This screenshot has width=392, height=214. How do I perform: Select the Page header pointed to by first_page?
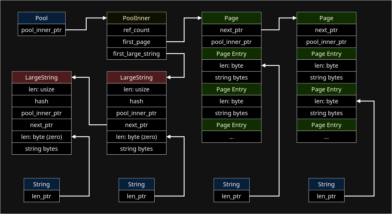pos(231,18)
